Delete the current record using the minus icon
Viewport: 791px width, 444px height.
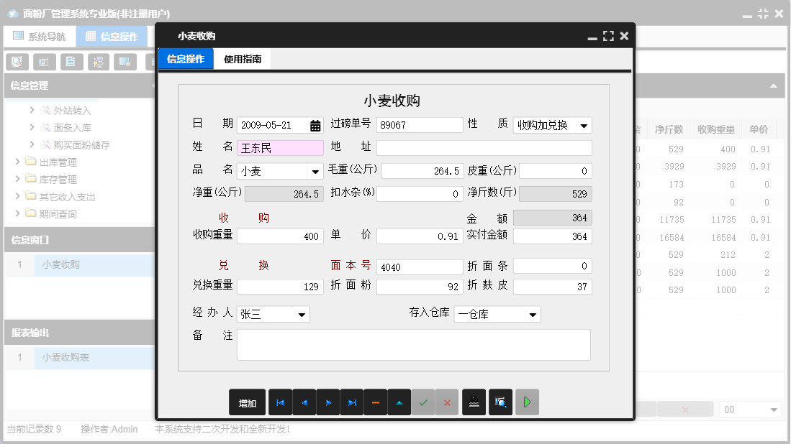tap(375, 402)
